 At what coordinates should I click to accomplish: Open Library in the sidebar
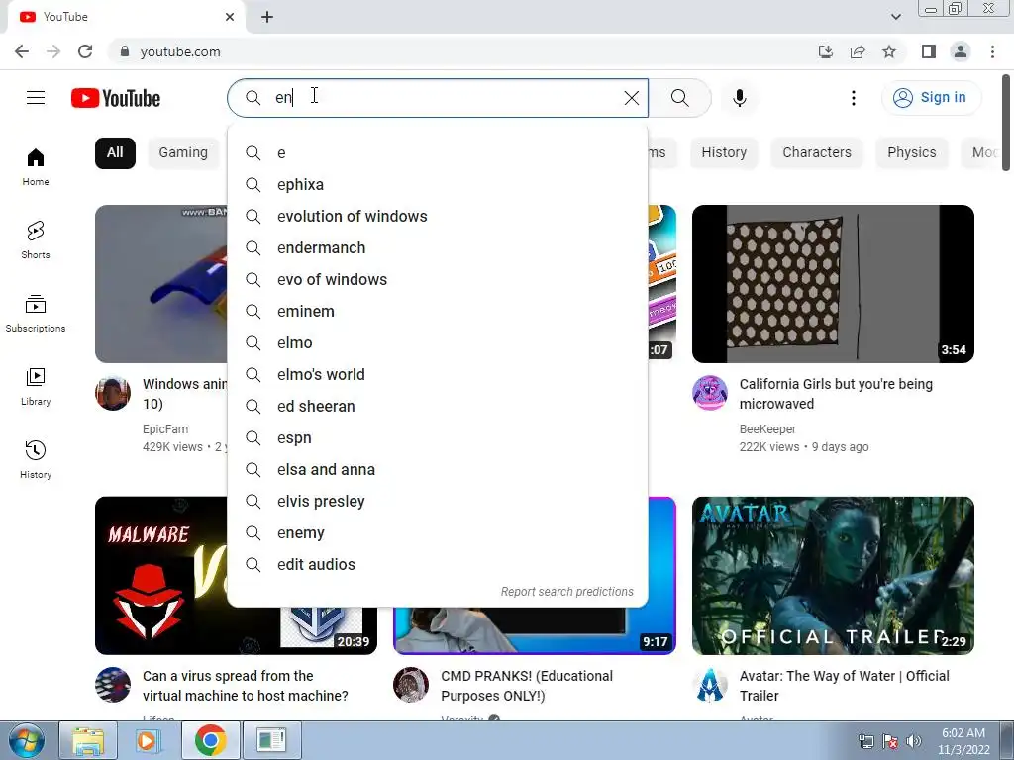(x=36, y=386)
